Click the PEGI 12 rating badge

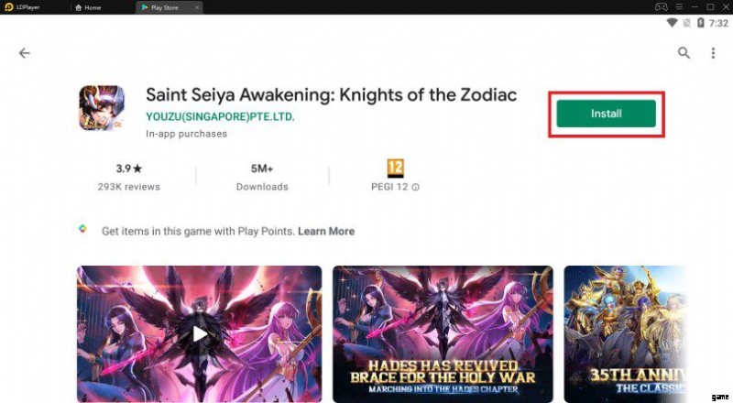click(396, 169)
